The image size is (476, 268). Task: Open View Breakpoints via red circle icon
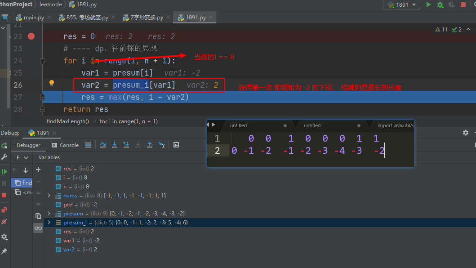[x=5, y=209]
